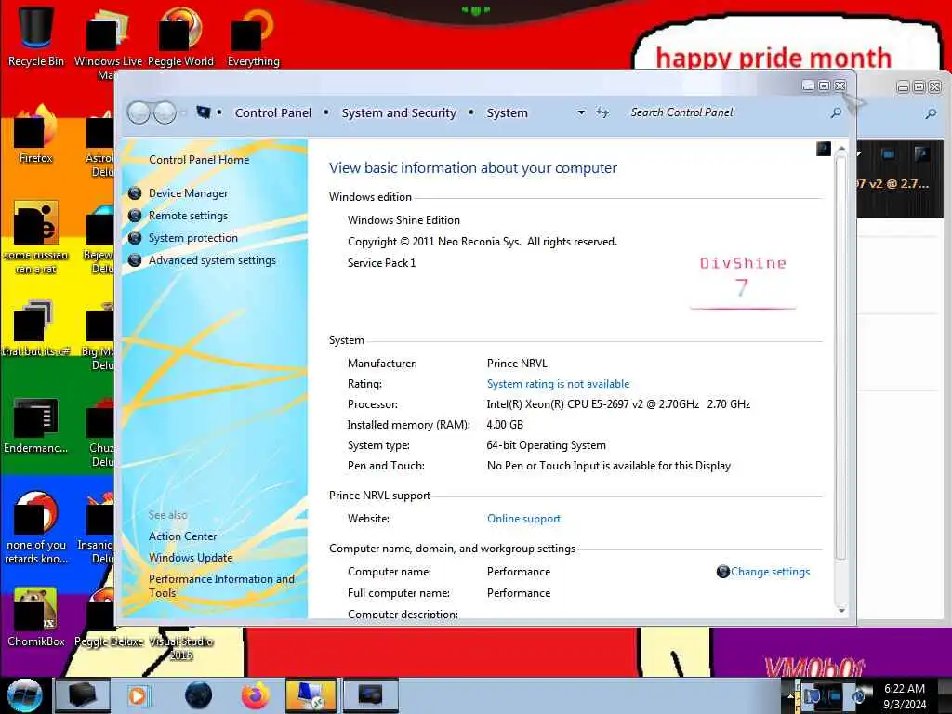Open System protection
952x714 pixels.
click(193, 238)
